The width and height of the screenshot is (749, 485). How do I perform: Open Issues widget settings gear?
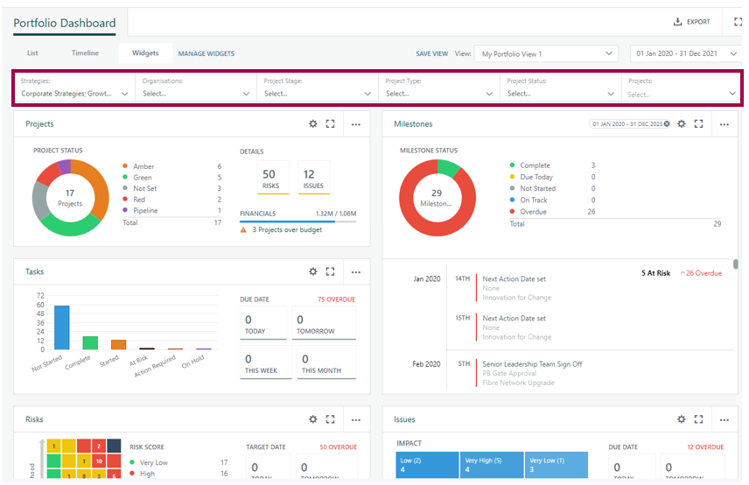click(682, 419)
